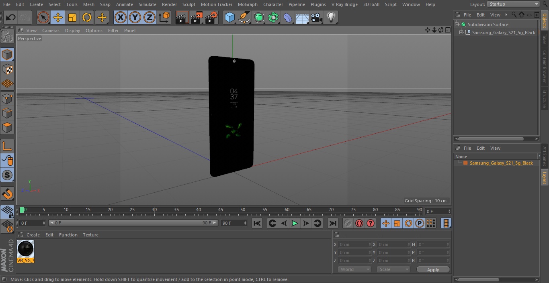Click X position input field
549x283 pixels.
tap(355, 244)
